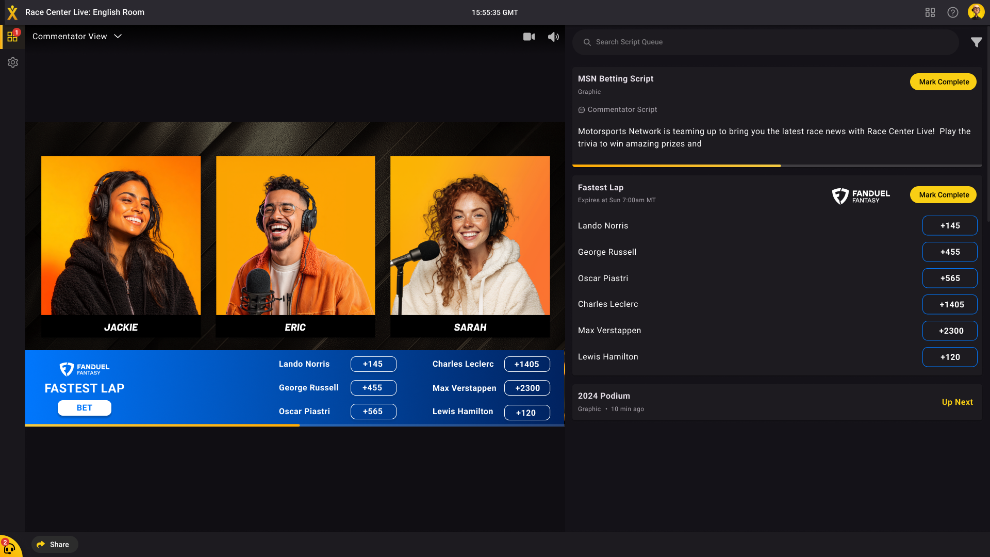The image size is (990, 557).
Task: Click the yellow progress bar under MSN script
Action: [676, 166]
